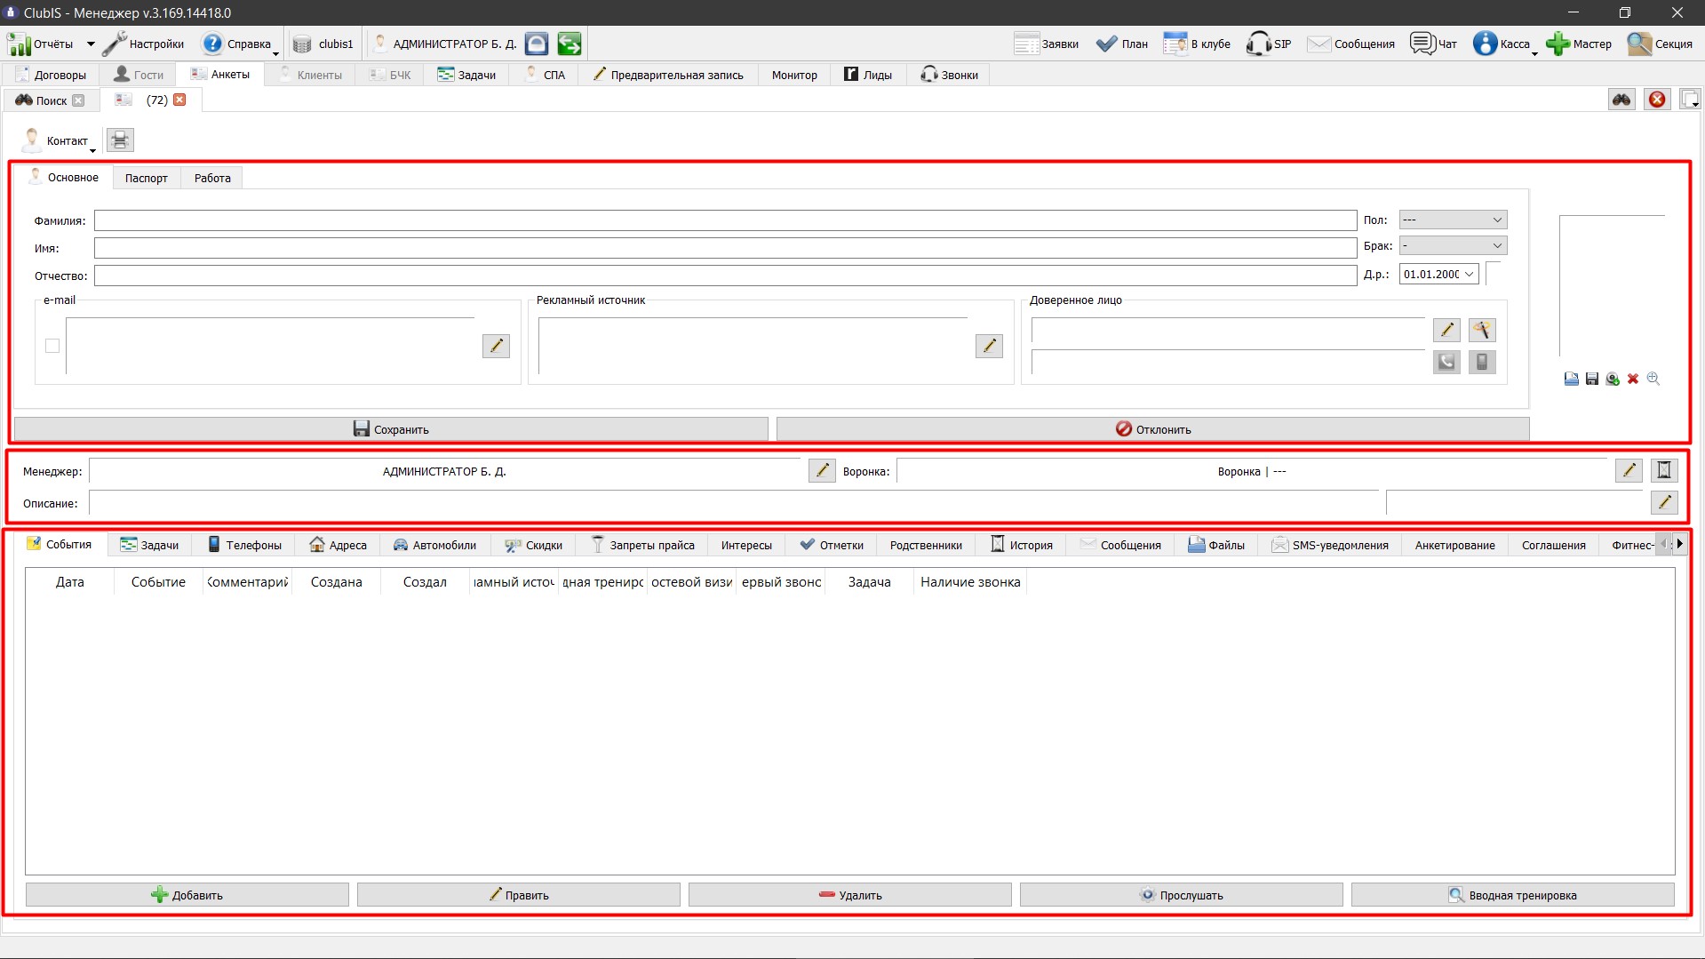Click the print icon next to Контакт
The width and height of the screenshot is (1705, 959).
tap(120, 140)
